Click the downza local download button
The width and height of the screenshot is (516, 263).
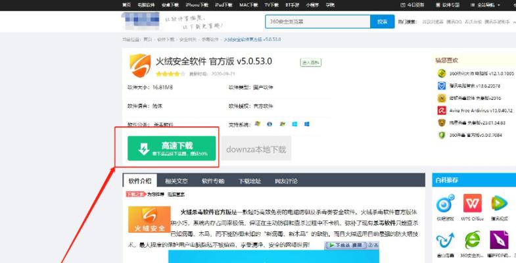click(x=256, y=149)
